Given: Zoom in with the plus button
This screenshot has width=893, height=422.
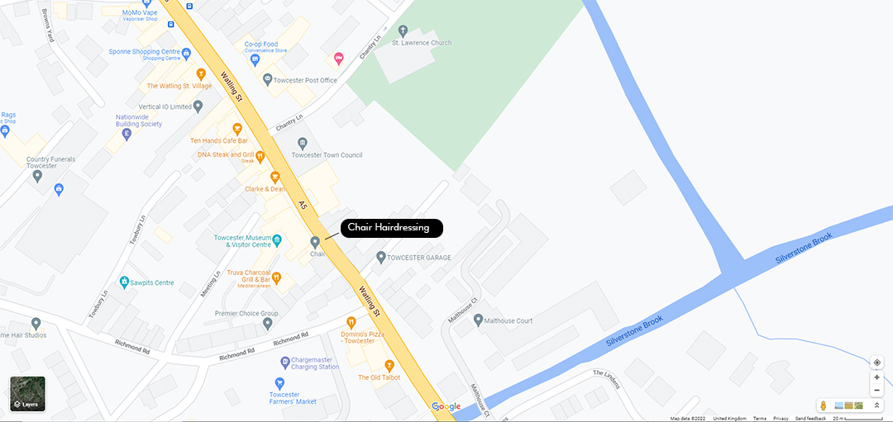Looking at the screenshot, I should pos(876,377).
